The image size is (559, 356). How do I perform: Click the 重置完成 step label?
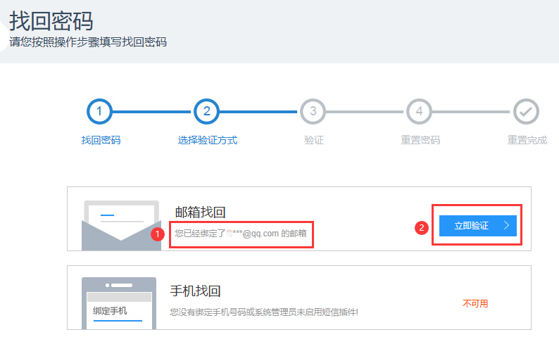tap(527, 140)
